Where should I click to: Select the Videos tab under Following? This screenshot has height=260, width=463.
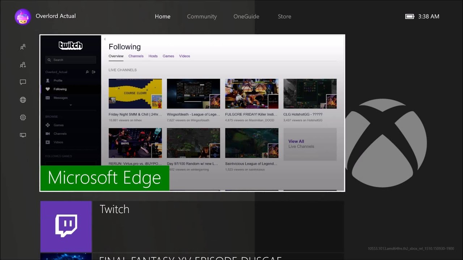click(x=184, y=56)
